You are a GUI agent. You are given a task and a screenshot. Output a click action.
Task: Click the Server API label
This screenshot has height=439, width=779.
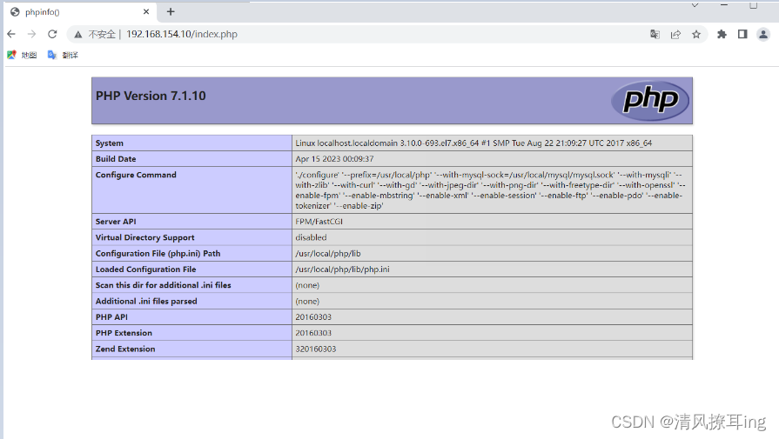pyautogui.click(x=116, y=221)
